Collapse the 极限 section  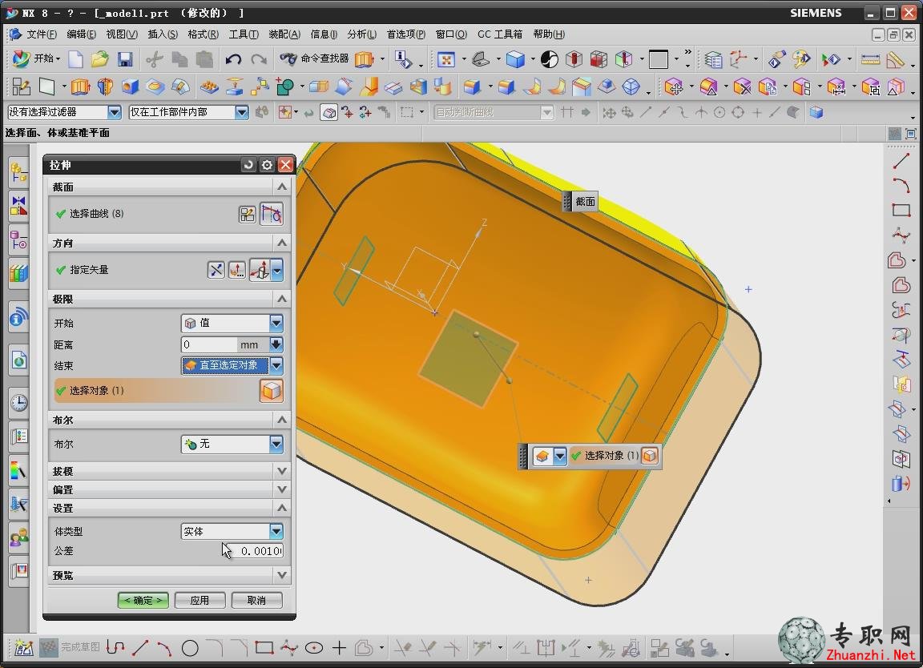(282, 299)
